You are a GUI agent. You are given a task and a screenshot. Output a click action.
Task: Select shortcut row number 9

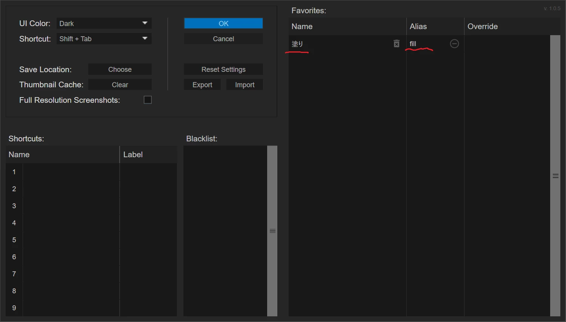point(14,308)
